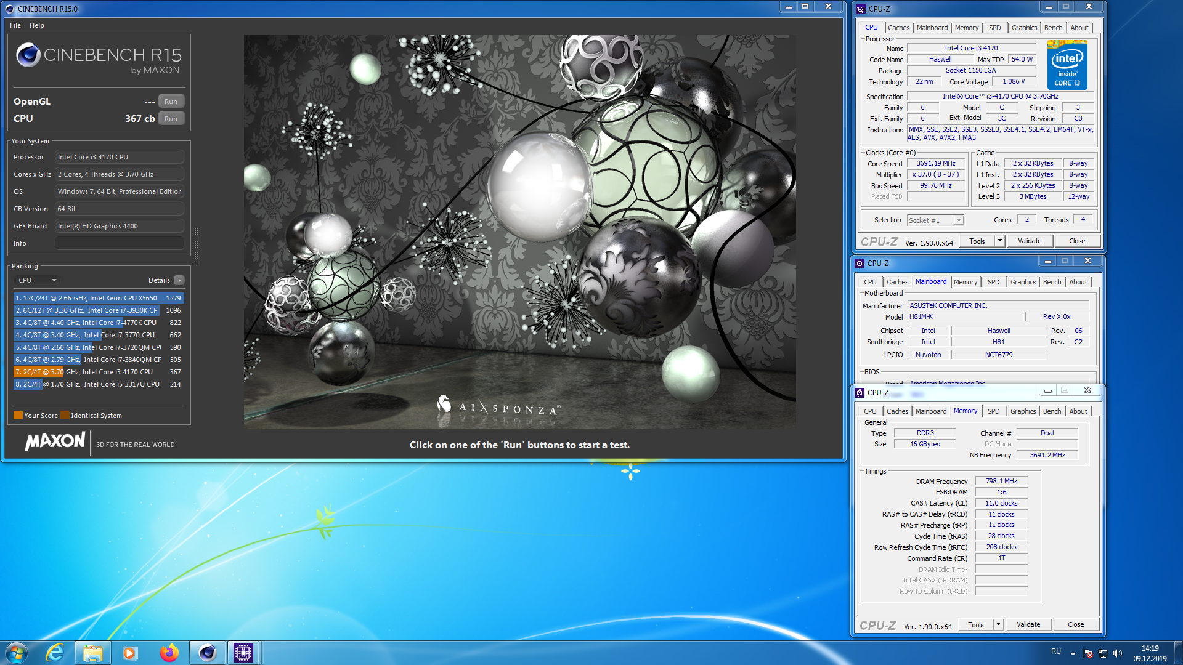Image resolution: width=1183 pixels, height=665 pixels.
Task: Click the Identical System legend swatch
Action: point(65,416)
